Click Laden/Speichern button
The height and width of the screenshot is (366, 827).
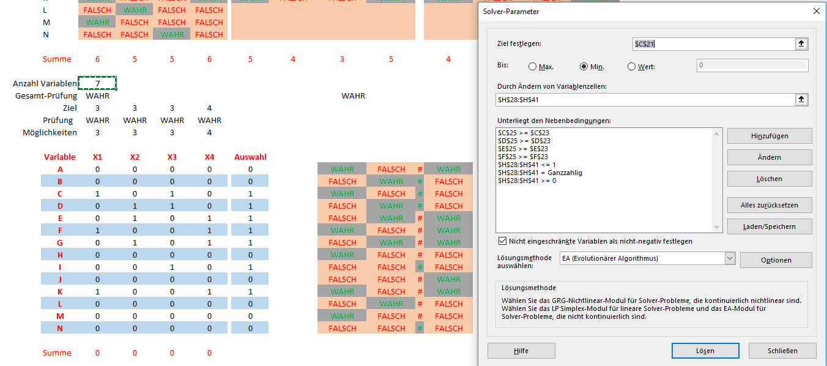[770, 226]
